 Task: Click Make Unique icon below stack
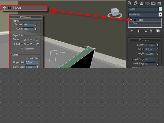[x=146, y=31]
